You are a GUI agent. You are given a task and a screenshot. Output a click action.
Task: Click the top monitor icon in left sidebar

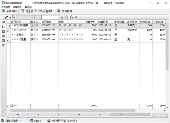[x=3, y=22]
